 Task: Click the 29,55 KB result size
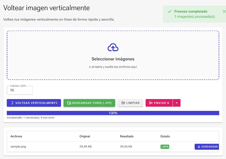point(126,147)
